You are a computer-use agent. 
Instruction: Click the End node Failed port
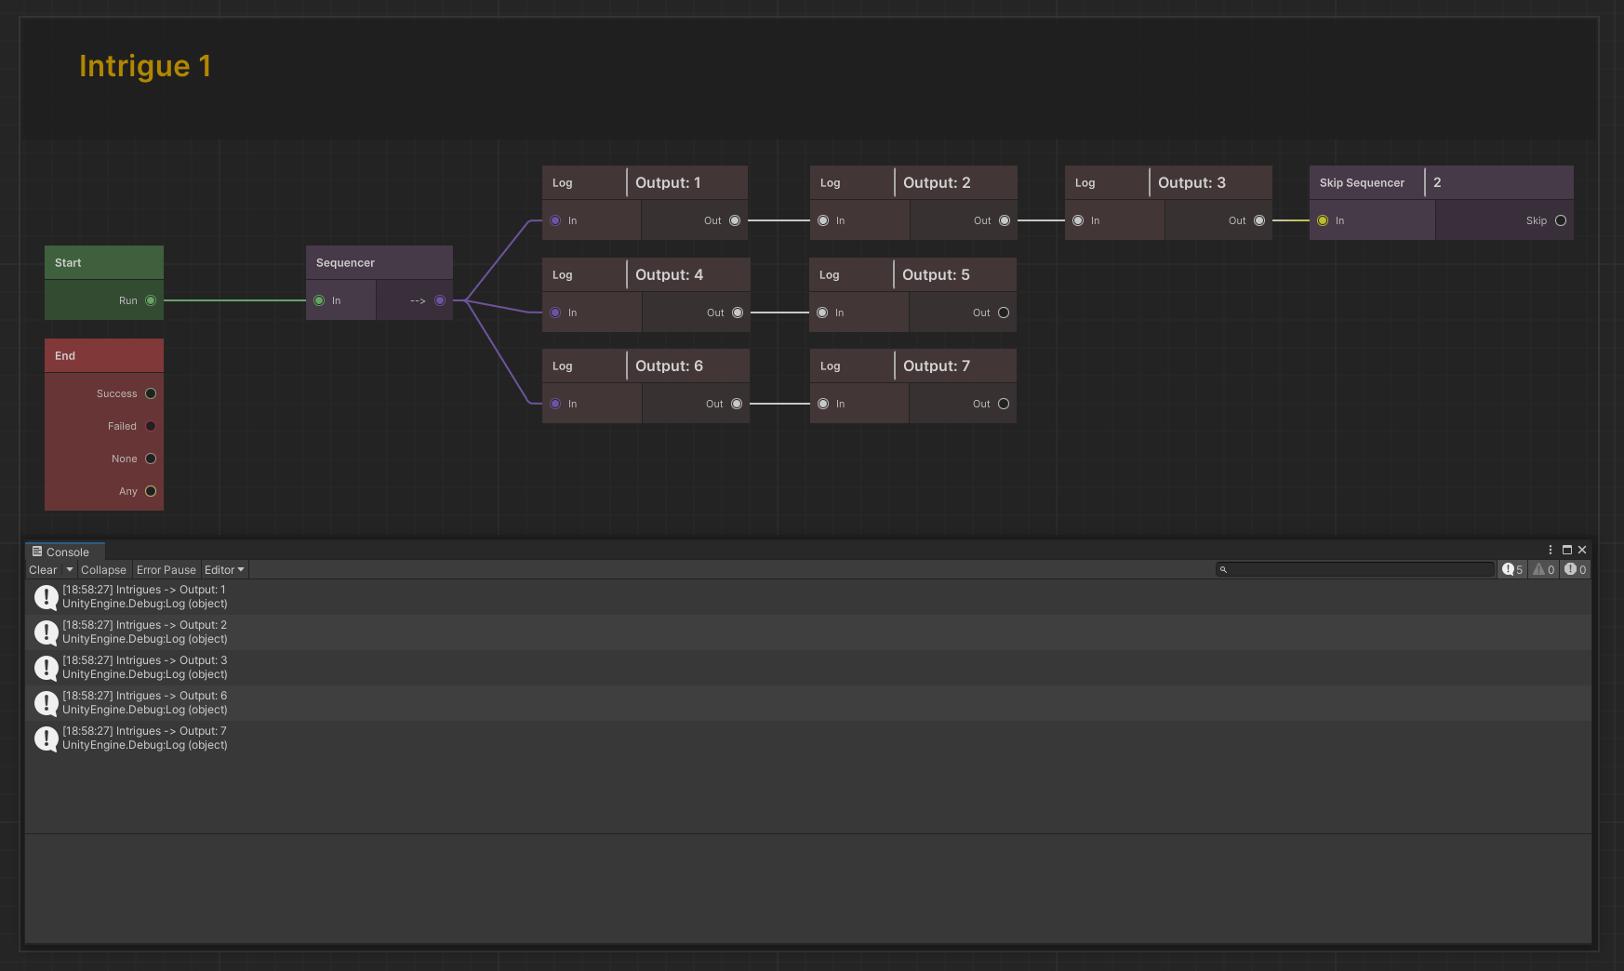(x=151, y=426)
